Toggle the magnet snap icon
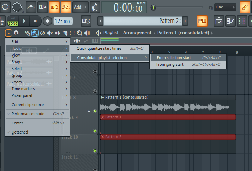The width and height of the screenshot is (252, 171). [x=16, y=33]
